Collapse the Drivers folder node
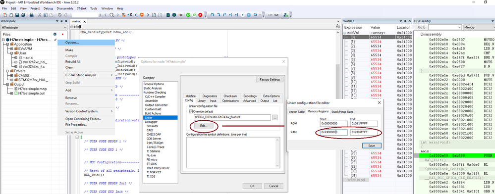 pyautogui.click(x=7, y=71)
